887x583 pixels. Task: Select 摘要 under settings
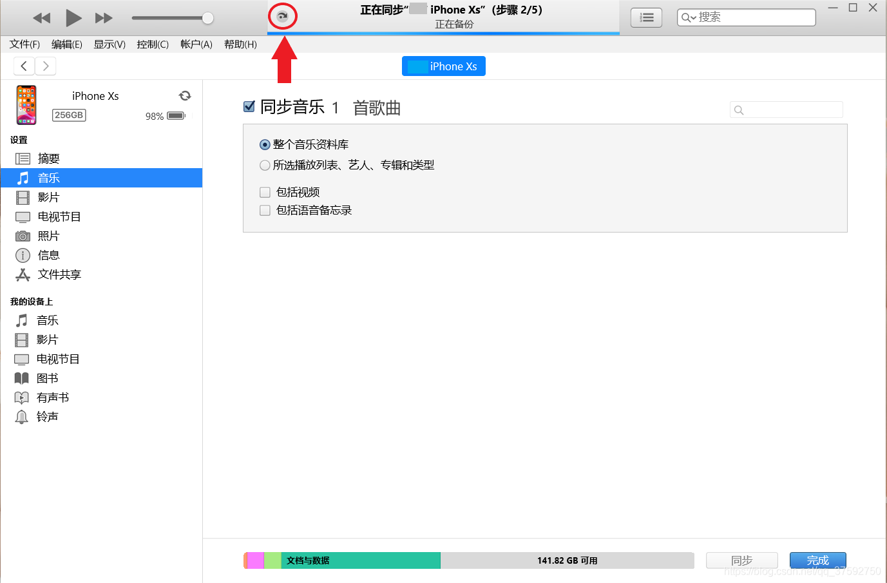(102, 158)
